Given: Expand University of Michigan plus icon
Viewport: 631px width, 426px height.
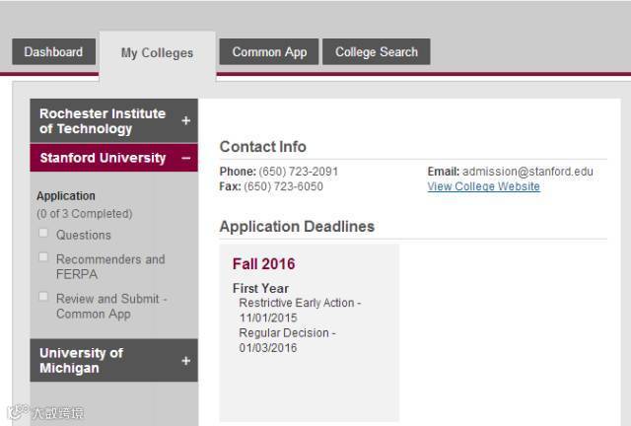Looking at the screenshot, I should [185, 361].
